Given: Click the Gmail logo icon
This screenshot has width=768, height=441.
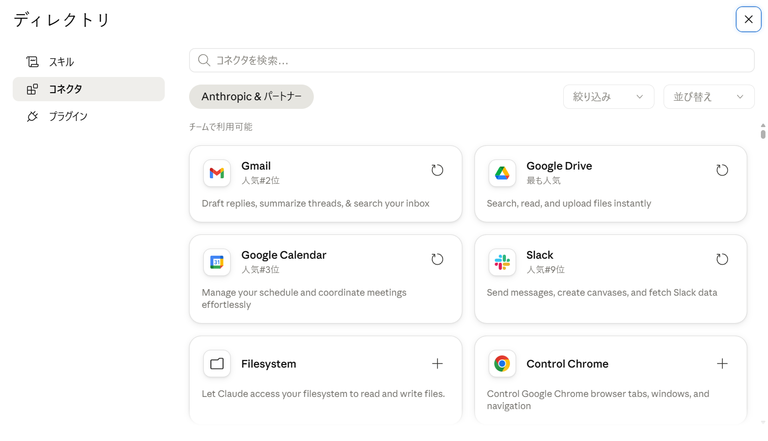Looking at the screenshot, I should click(217, 173).
